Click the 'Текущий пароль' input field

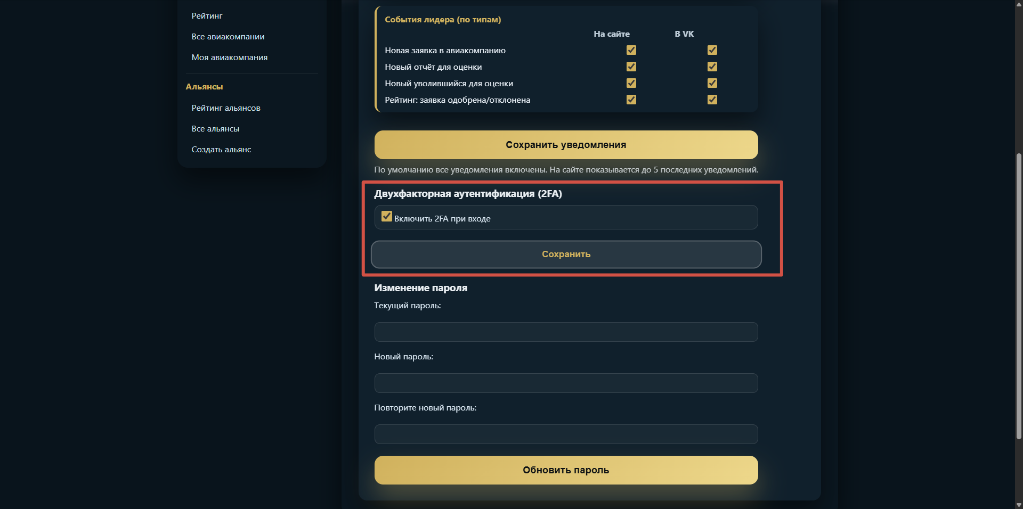566,332
